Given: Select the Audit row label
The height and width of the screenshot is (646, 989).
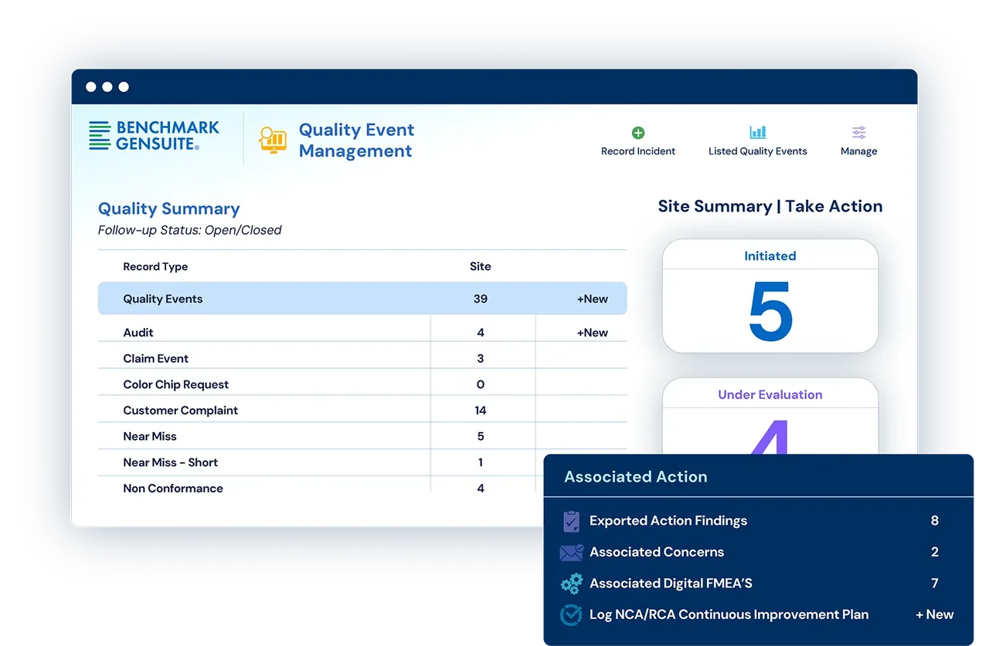Looking at the screenshot, I should click(138, 333).
